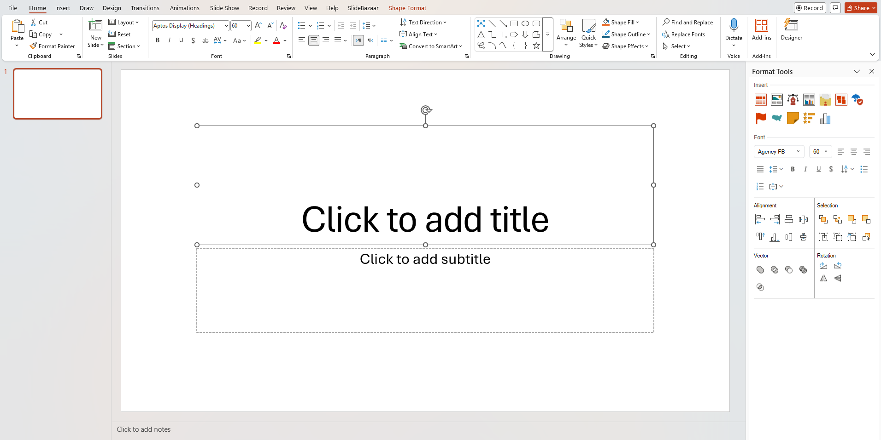Insert star rating list icon
Viewport: 881px width, 440px height.
(x=809, y=119)
